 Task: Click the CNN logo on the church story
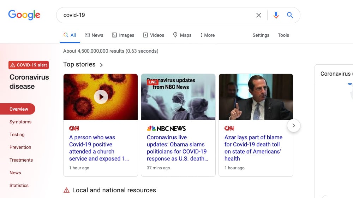[x=74, y=128]
